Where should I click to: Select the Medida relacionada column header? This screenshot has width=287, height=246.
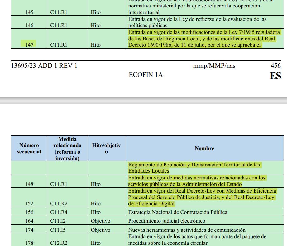(x=67, y=148)
